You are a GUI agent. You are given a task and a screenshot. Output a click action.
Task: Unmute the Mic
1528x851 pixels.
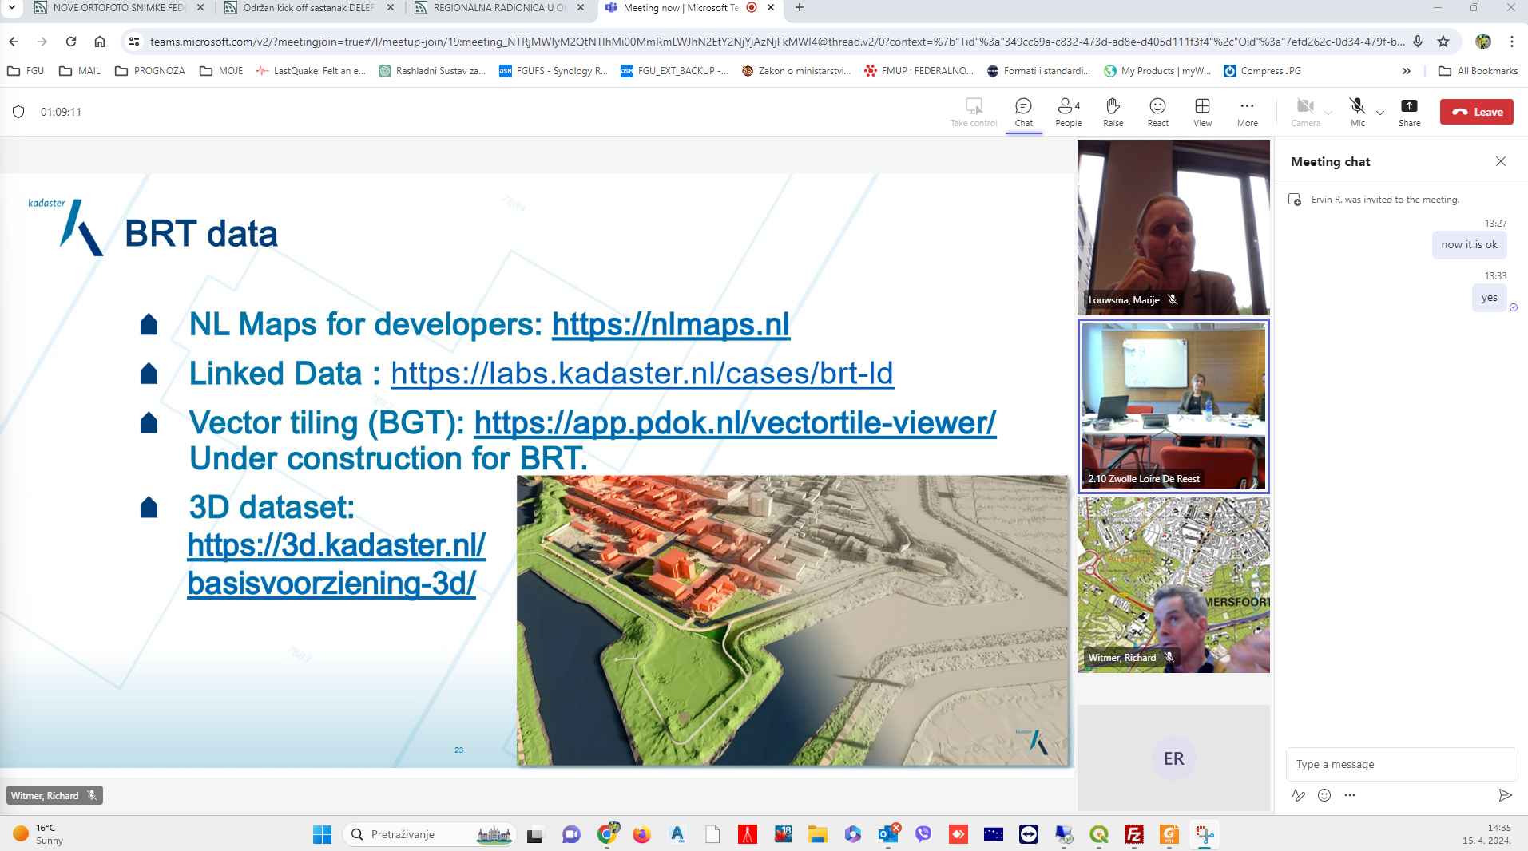coord(1357,112)
